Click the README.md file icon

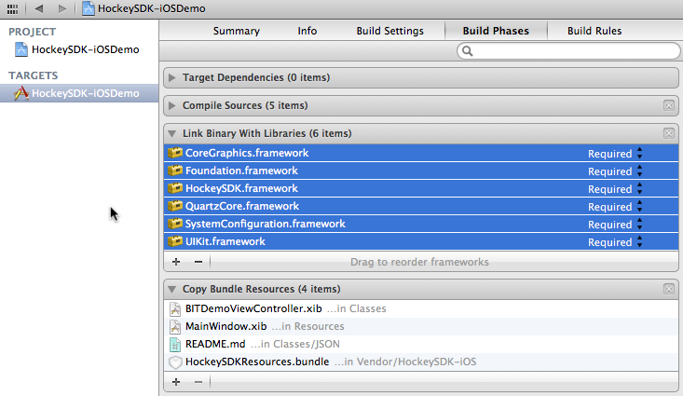174,344
